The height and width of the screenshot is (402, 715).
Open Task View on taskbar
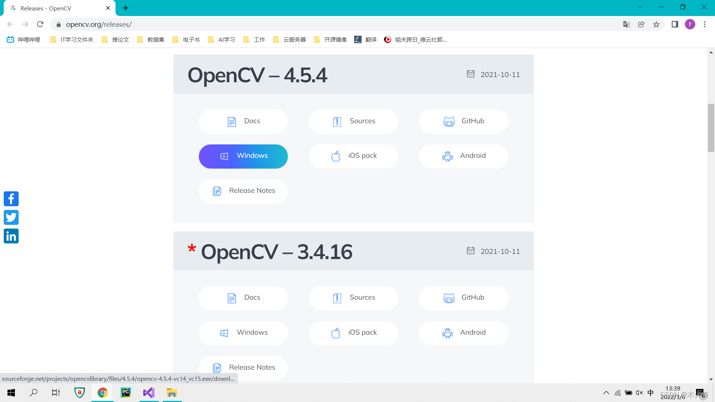(56, 393)
